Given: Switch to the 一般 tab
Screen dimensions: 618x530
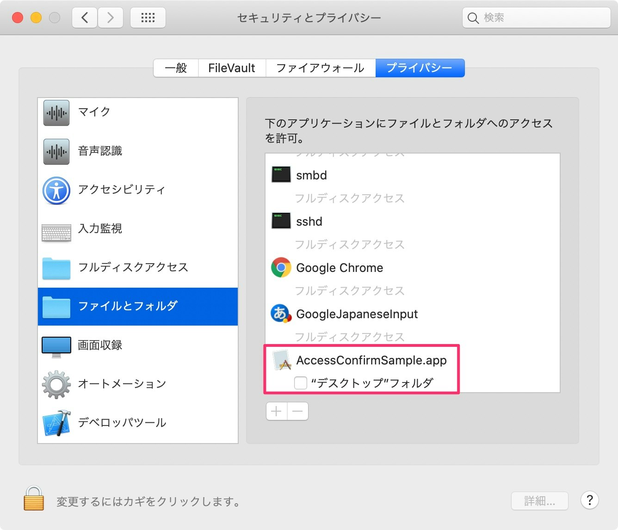Looking at the screenshot, I should point(176,68).
